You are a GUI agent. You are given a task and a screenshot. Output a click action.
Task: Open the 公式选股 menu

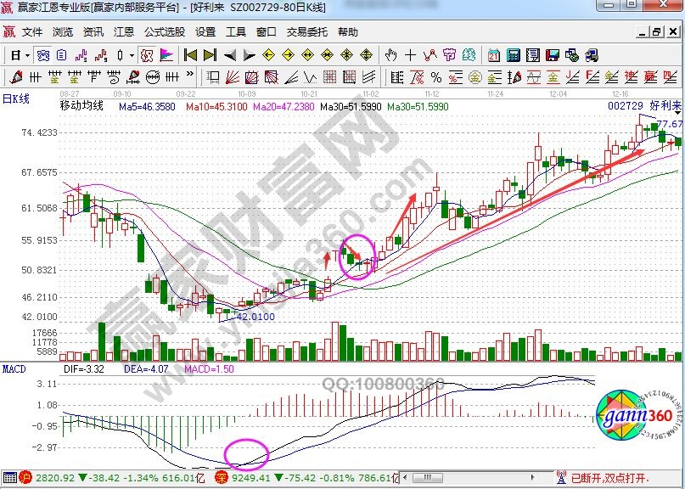[x=164, y=32]
